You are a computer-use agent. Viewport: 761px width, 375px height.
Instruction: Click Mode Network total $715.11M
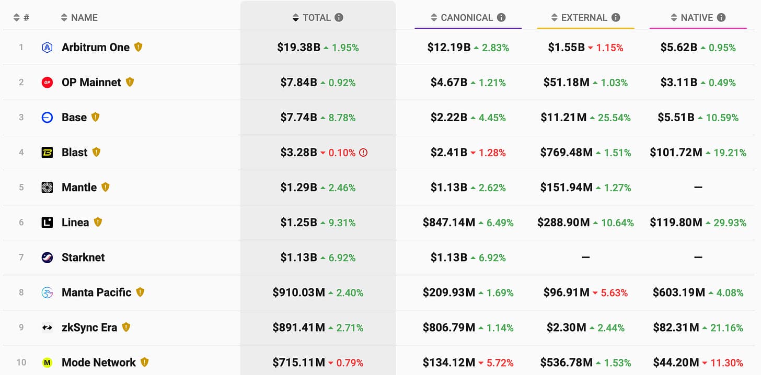299,362
